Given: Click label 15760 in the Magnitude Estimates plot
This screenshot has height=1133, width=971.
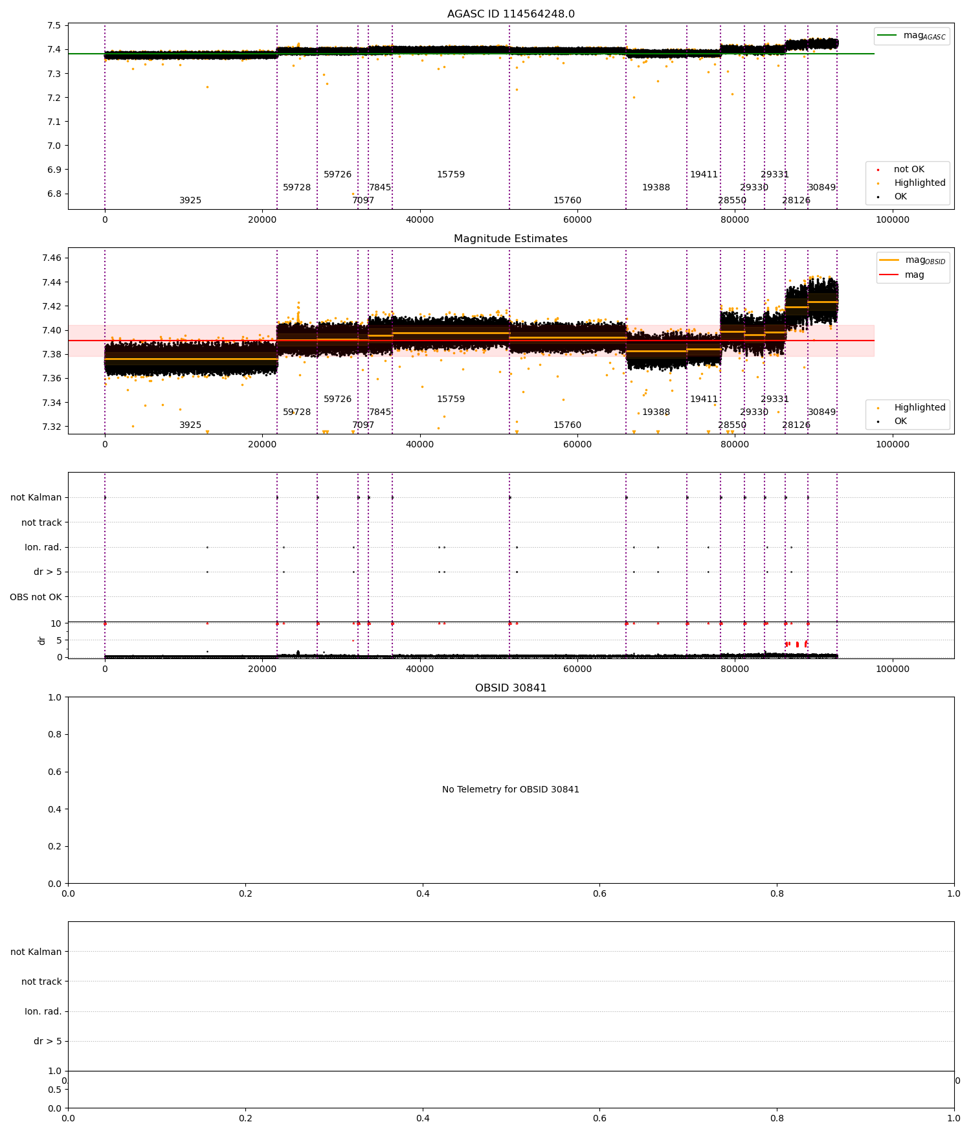Looking at the screenshot, I should click(x=567, y=425).
